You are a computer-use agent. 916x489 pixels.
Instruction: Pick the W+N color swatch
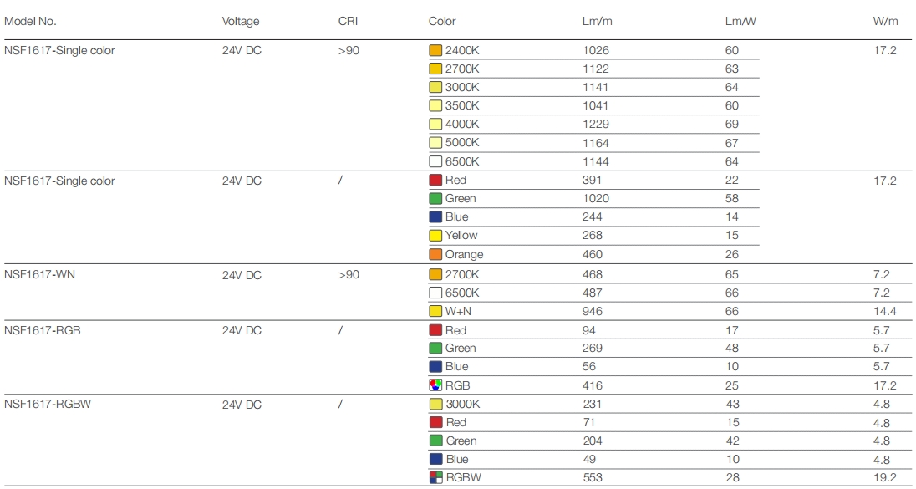pos(435,312)
